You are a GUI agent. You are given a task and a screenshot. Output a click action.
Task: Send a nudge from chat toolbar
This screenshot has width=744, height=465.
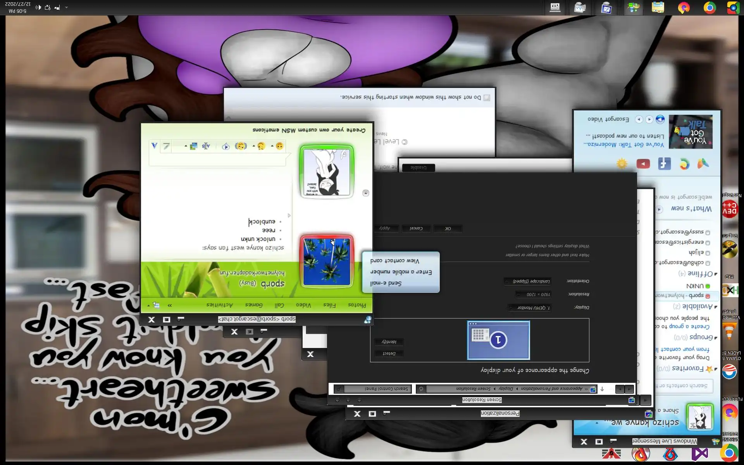click(x=241, y=146)
